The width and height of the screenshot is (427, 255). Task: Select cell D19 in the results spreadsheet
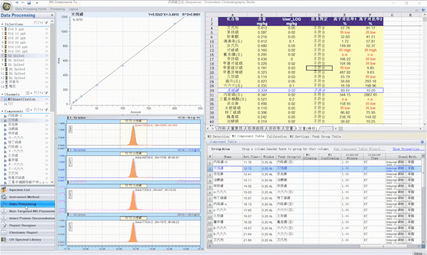(x=319, y=68)
